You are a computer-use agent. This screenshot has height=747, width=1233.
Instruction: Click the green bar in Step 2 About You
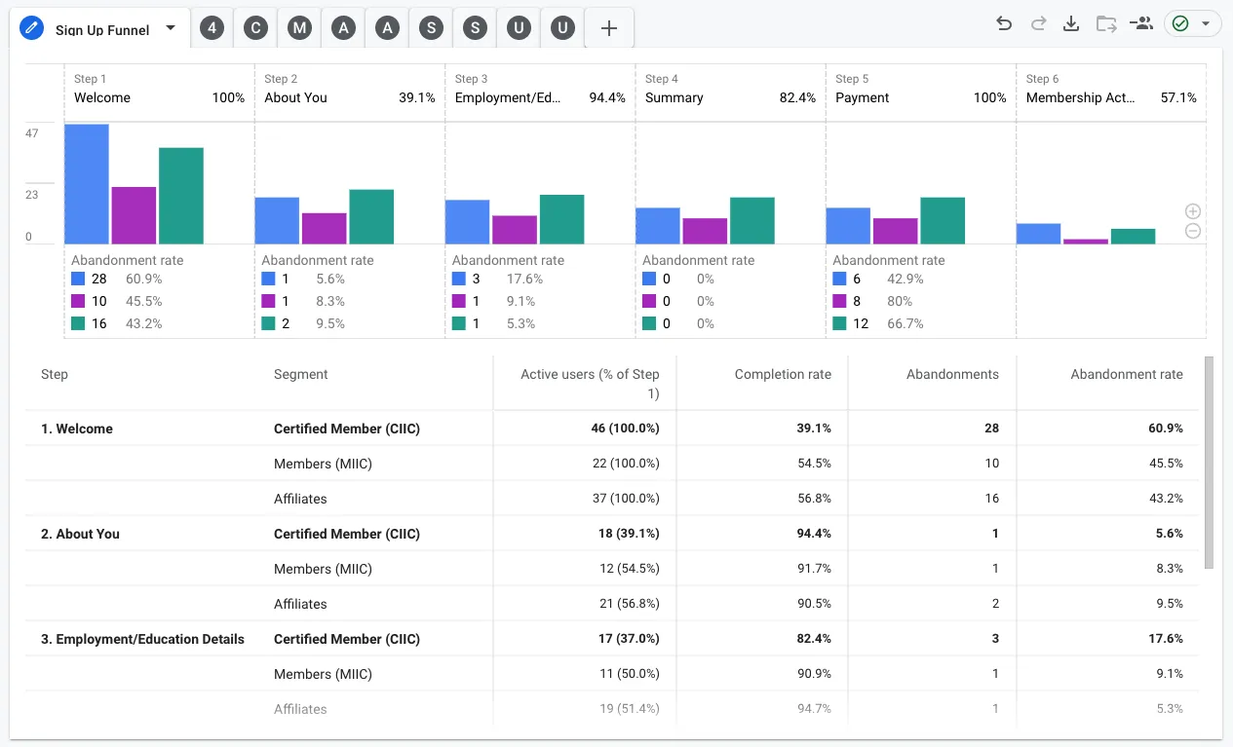point(371,216)
